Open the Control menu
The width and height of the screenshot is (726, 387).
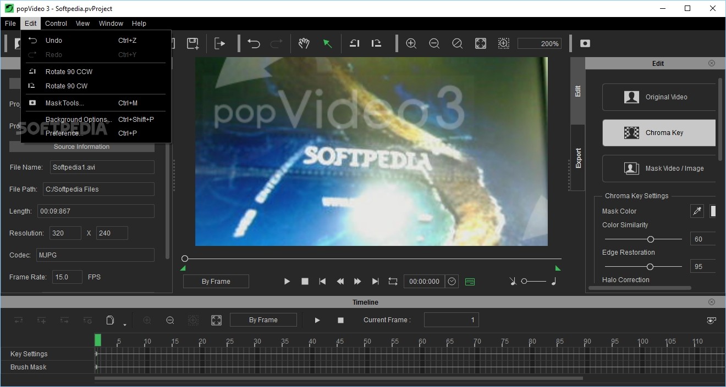point(56,24)
